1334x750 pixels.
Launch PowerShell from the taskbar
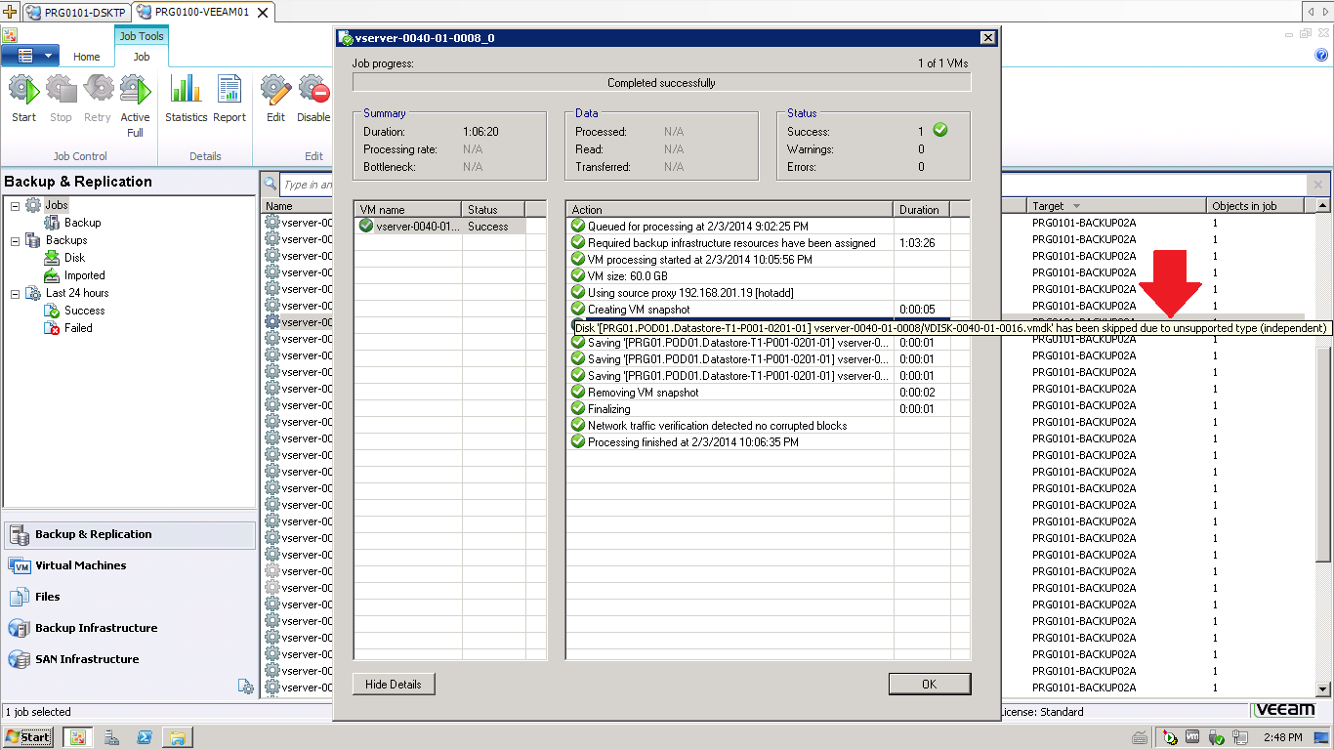tap(145, 737)
